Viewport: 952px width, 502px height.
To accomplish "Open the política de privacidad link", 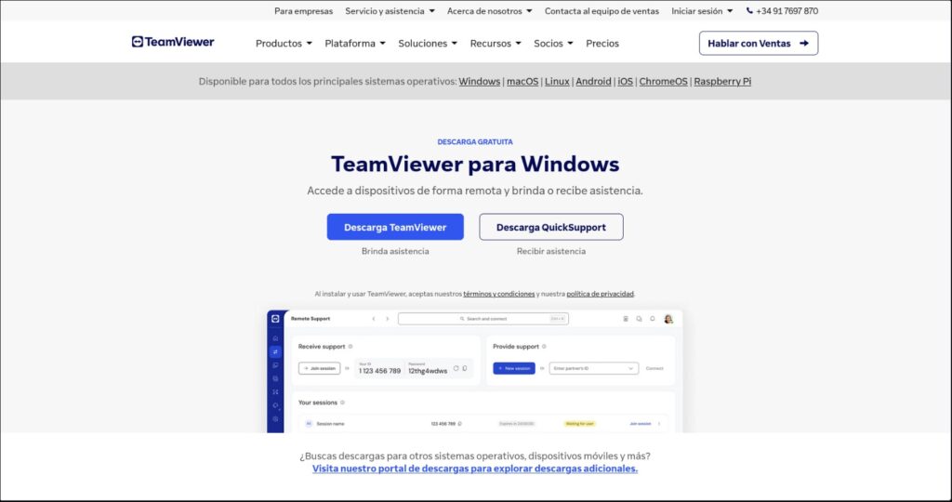I will tap(601, 294).
